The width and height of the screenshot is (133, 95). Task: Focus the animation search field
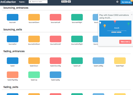38,2
